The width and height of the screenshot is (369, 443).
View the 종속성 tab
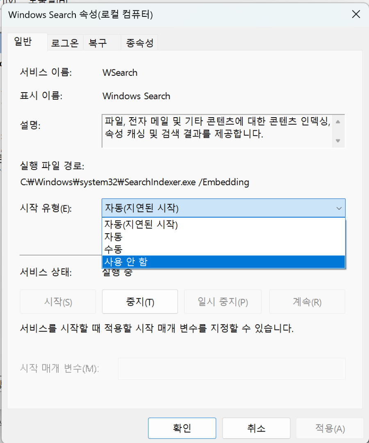point(139,42)
